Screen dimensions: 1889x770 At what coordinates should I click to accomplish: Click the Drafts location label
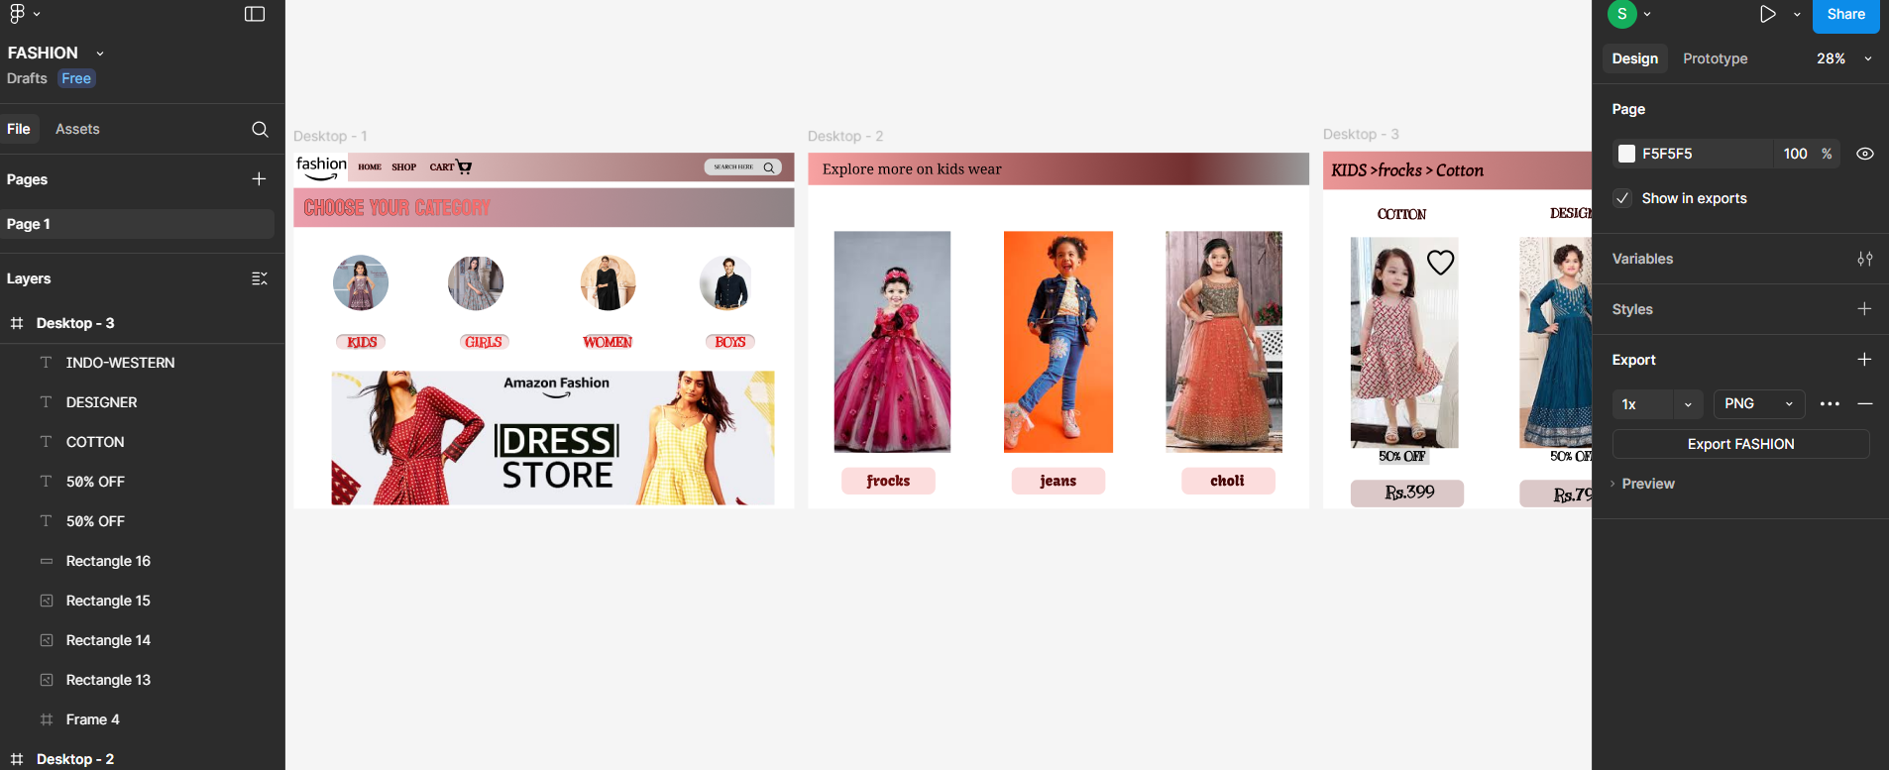tap(27, 78)
